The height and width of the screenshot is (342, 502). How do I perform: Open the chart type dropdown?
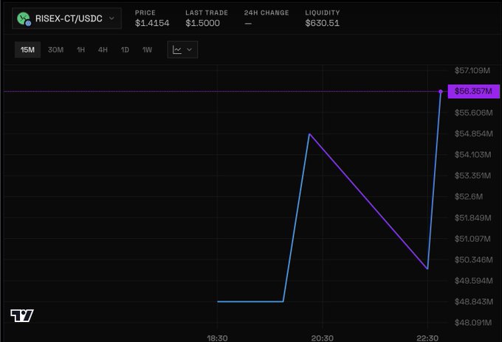(x=182, y=50)
